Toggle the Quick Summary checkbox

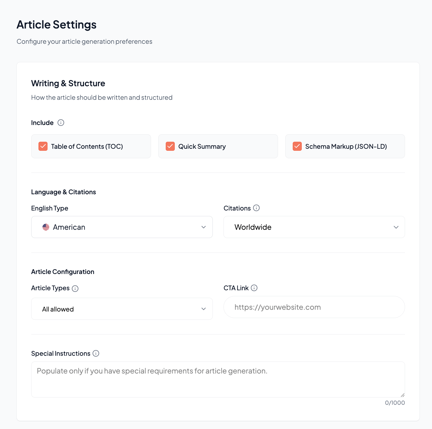pos(170,146)
